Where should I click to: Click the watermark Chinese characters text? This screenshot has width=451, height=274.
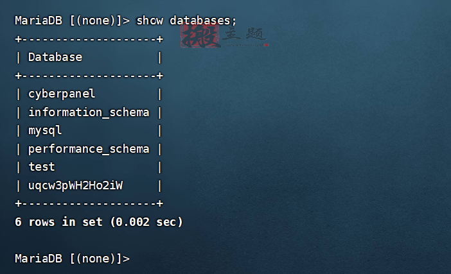pos(244,34)
